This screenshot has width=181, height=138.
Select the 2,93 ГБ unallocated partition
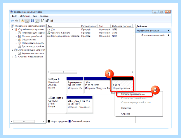122,85
